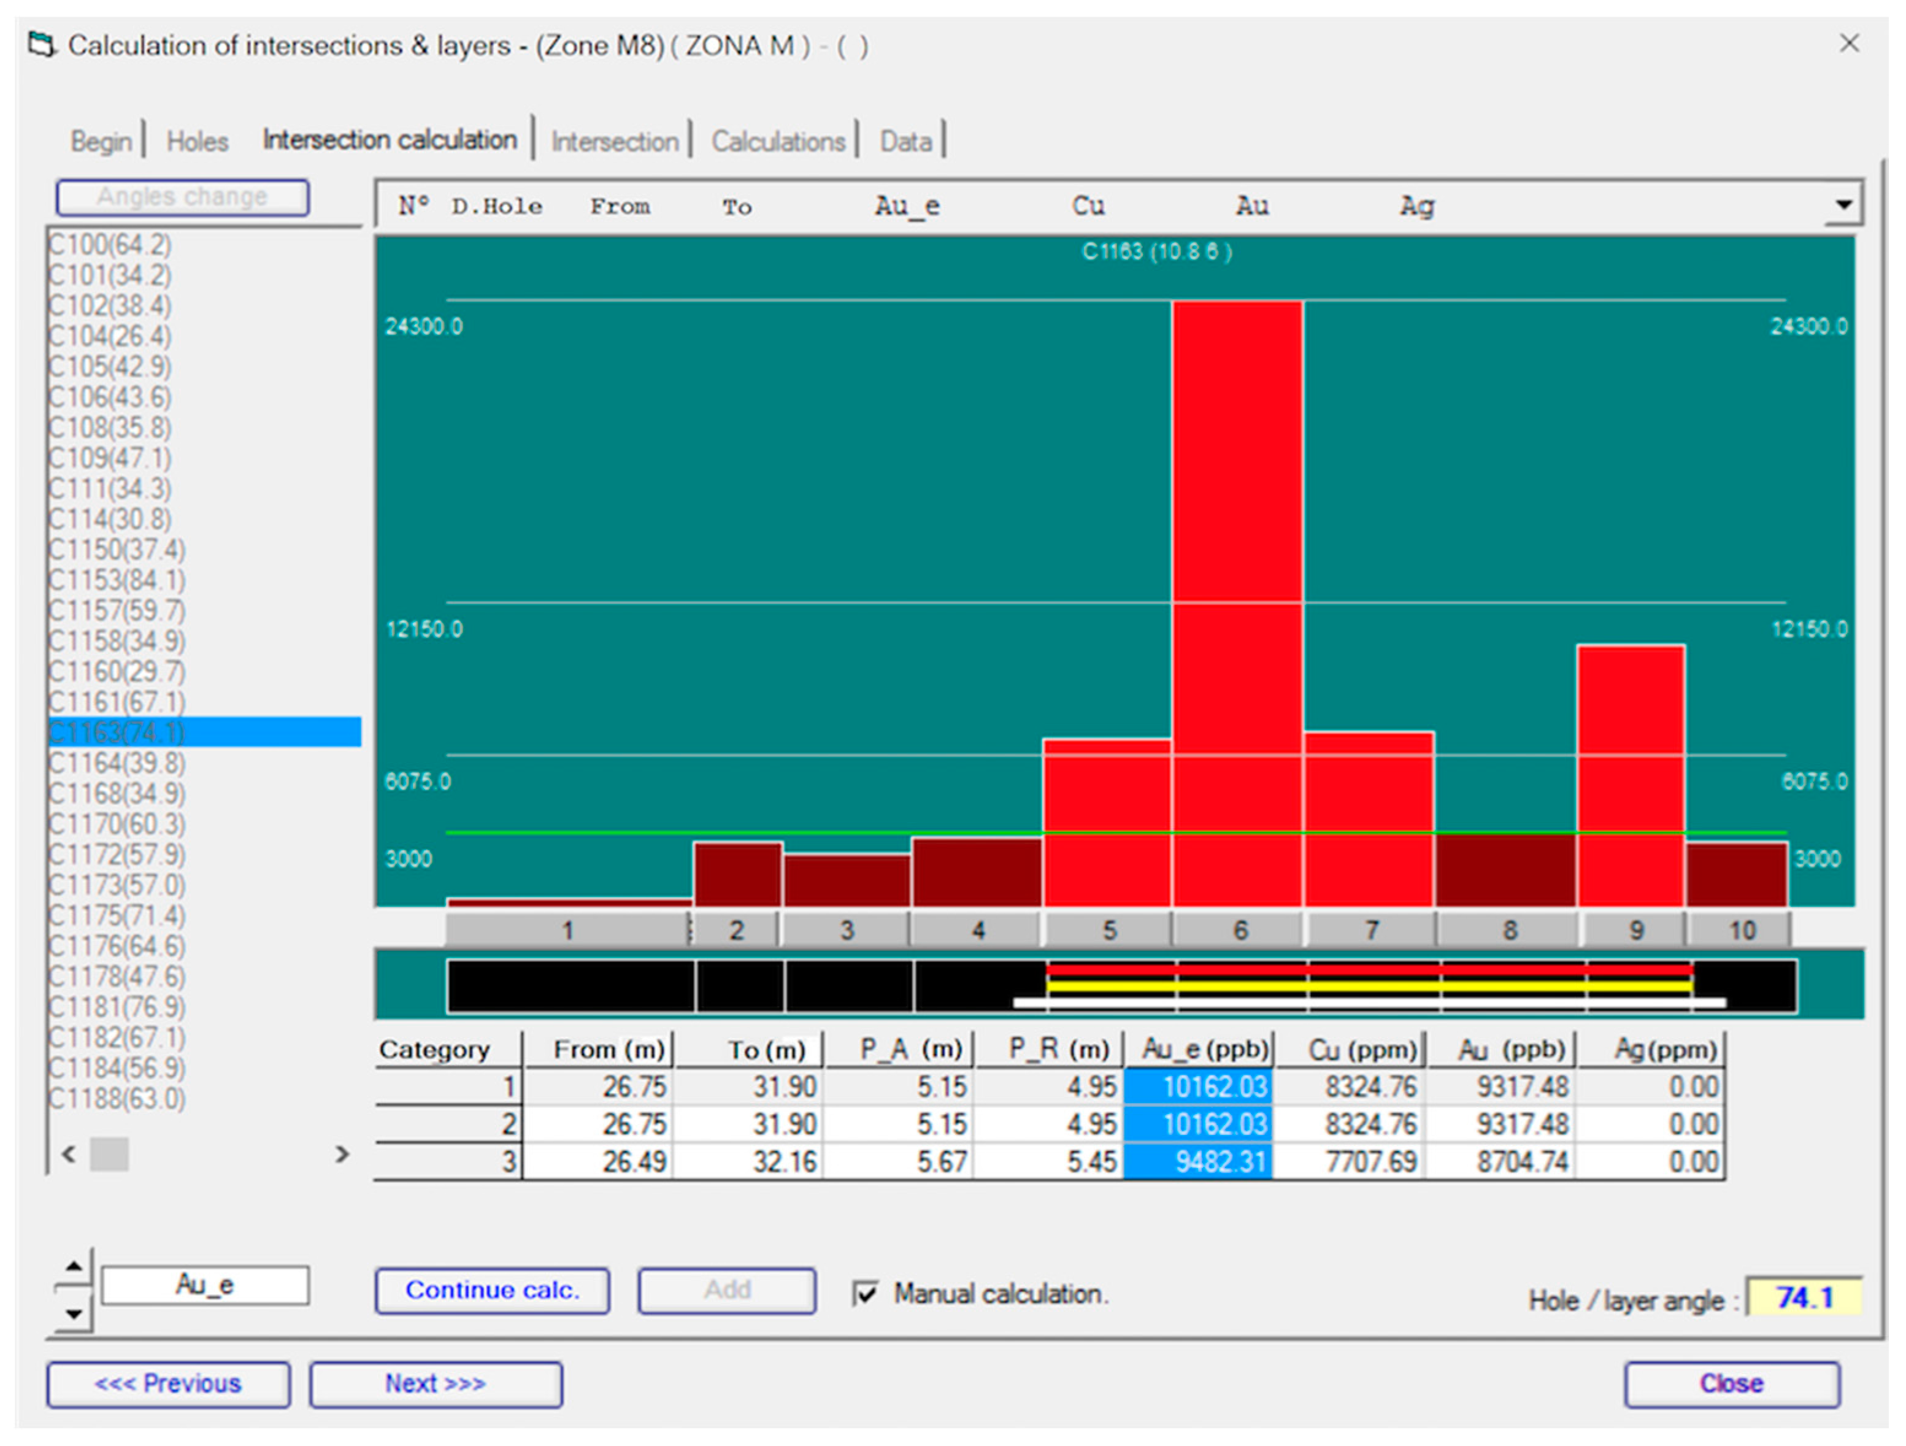The height and width of the screenshot is (1446, 1906).
Task: Click the app icon in the title bar
Action: tap(40, 44)
